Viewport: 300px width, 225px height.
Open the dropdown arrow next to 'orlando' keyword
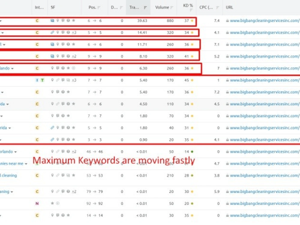pyautogui.click(x=15, y=152)
